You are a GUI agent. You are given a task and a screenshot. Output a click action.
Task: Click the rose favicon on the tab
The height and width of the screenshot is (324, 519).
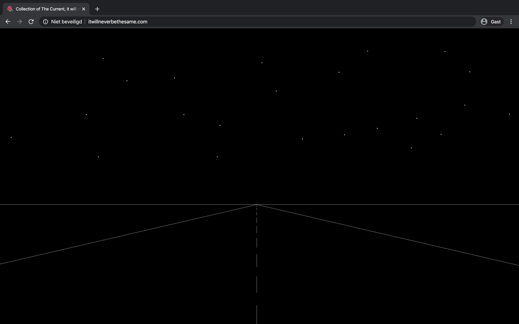click(x=10, y=9)
